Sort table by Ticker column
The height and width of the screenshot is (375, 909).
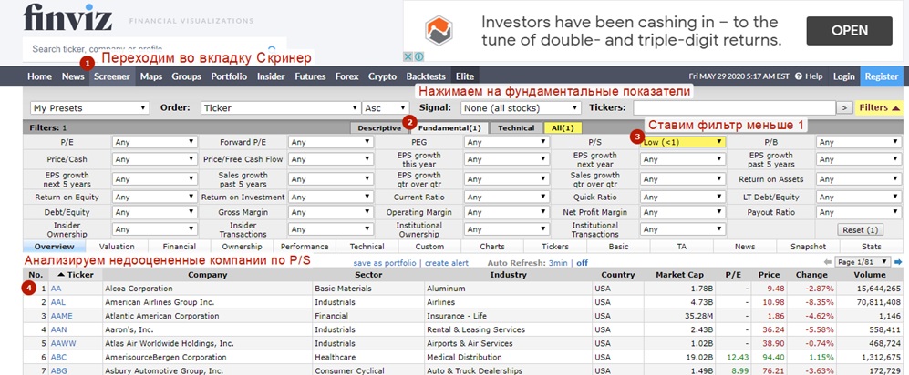(78, 275)
